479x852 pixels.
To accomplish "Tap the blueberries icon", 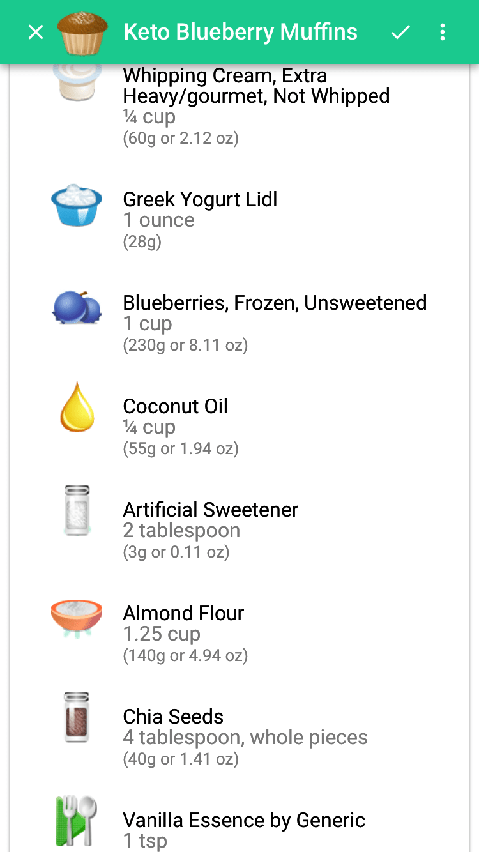I will tap(77, 308).
